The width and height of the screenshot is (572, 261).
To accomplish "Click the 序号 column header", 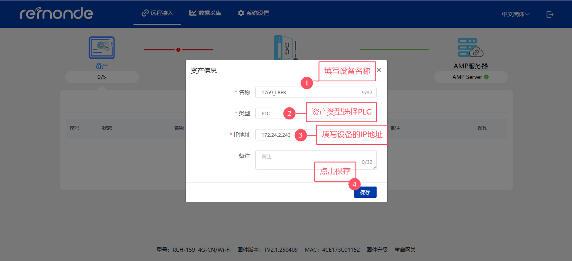I will 74,128.
